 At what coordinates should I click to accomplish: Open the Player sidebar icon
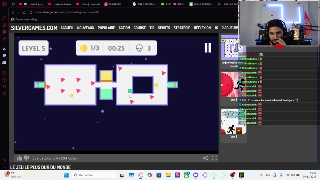(x=4, y=73)
